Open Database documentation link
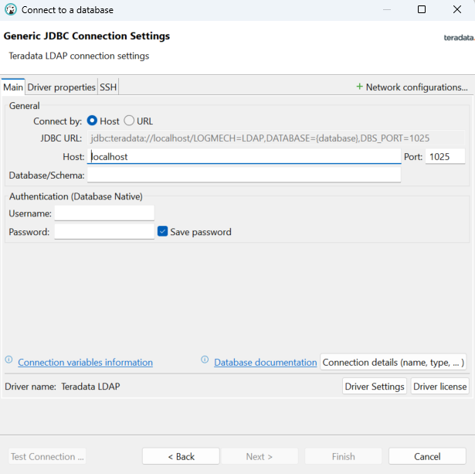Screen dimensions: 475x474 click(266, 362)
